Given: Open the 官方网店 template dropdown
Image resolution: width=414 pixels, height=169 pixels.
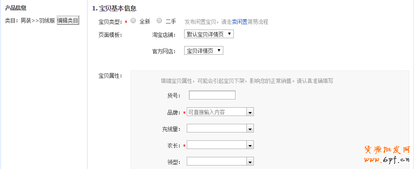Looking at the screenshot, I should click(x=204, y=51).
